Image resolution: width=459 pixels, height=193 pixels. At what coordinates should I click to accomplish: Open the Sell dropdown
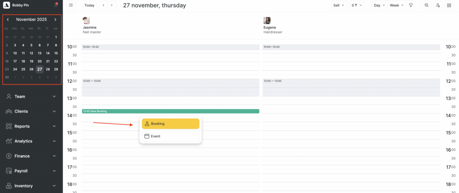tap(339, 5)
